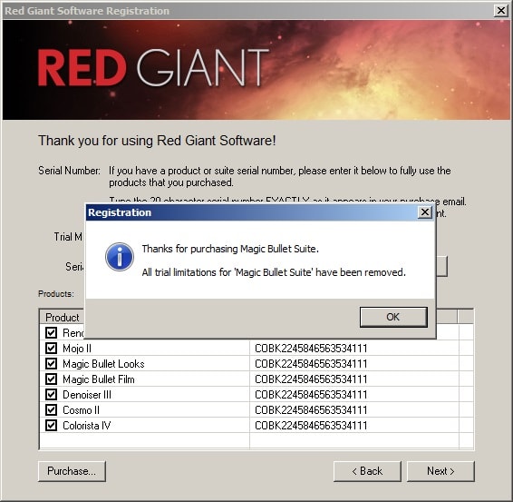Select the Magic Bullet Looks row name
This screenshot has width=513, height=502.
tap(103, 364)
